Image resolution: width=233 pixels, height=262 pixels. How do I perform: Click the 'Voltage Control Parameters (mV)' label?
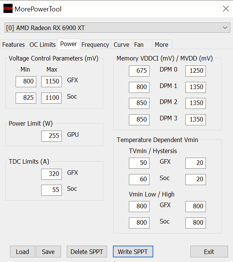point(53,59)
